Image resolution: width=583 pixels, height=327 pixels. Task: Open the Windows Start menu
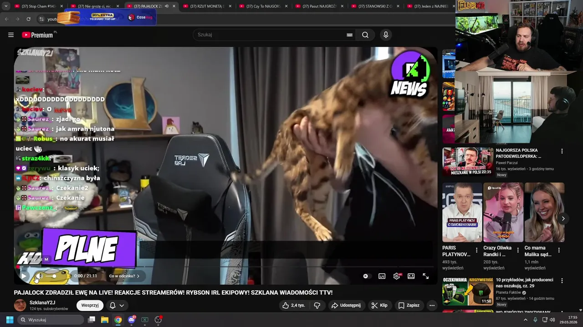tap(10, 320)
